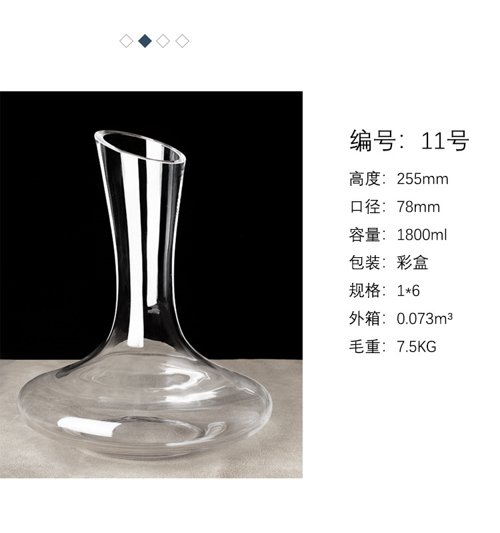
Task: Click the 彩盒 packaging value
Action: coord(412,263)
